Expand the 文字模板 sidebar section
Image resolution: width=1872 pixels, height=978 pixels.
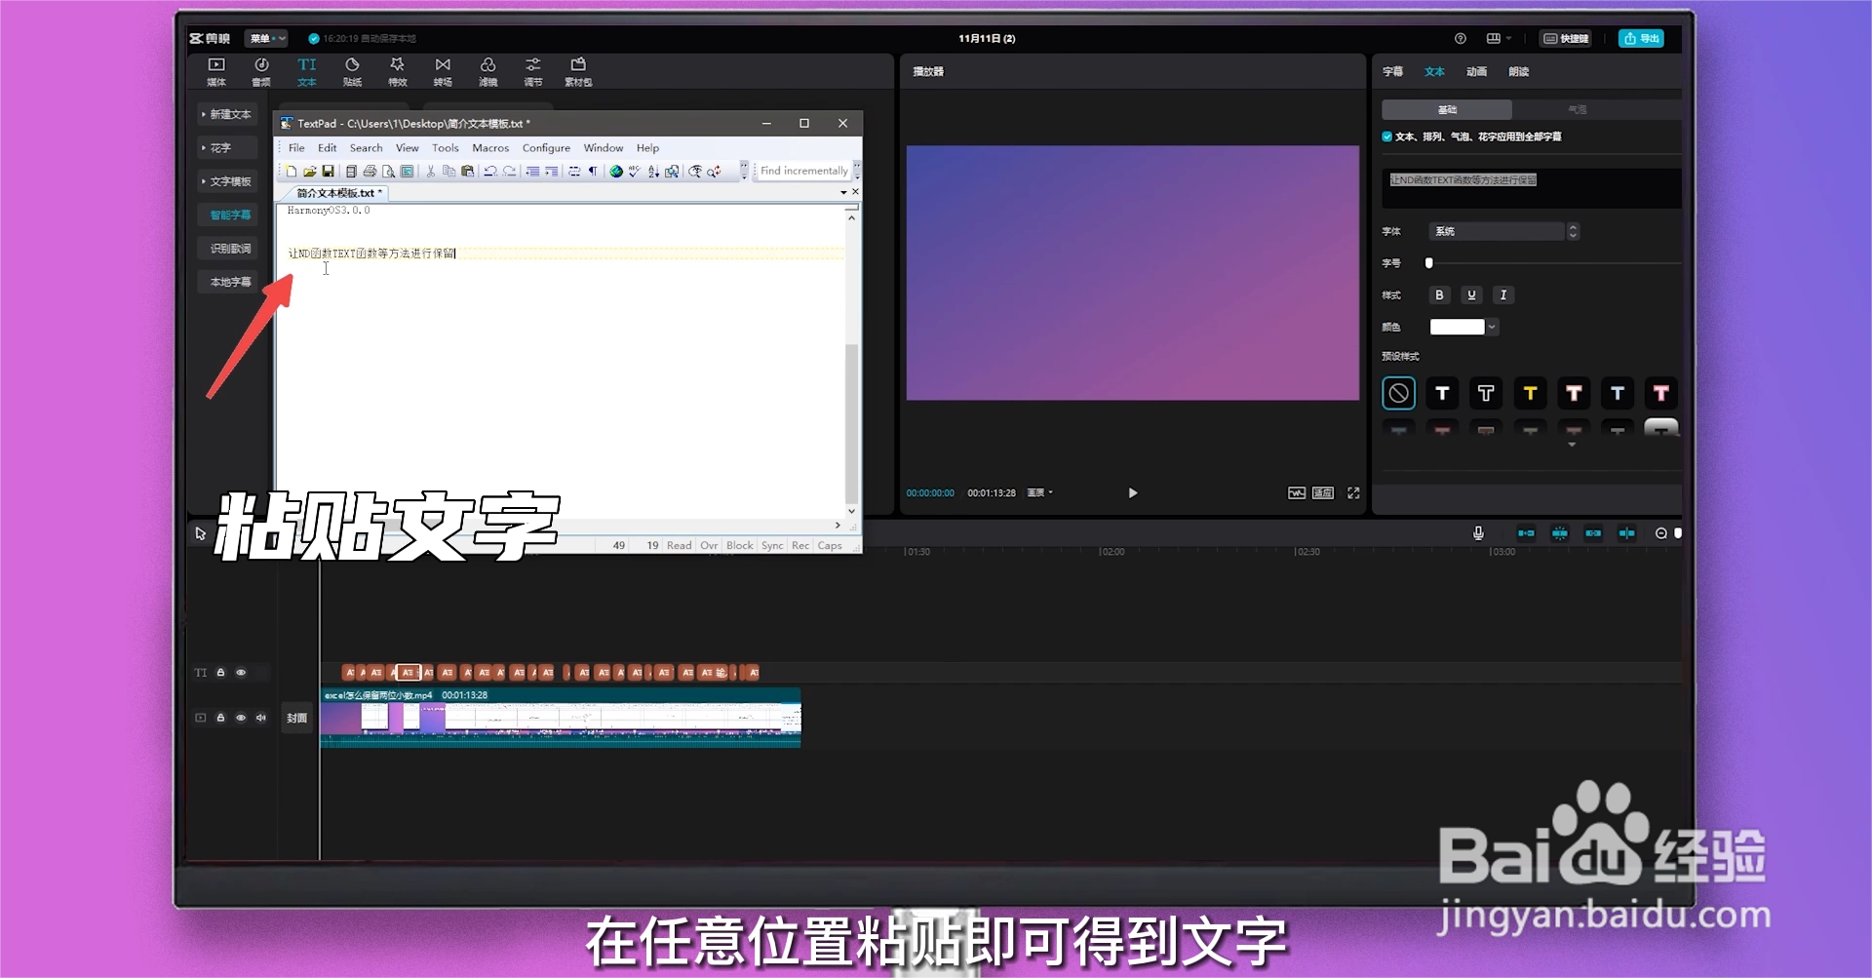pyautogui.click(x=227, y=181)
